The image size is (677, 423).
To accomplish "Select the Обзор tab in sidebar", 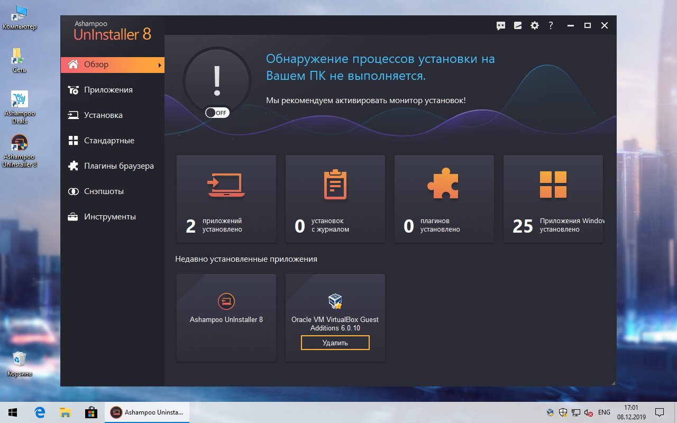I will 97,65.
